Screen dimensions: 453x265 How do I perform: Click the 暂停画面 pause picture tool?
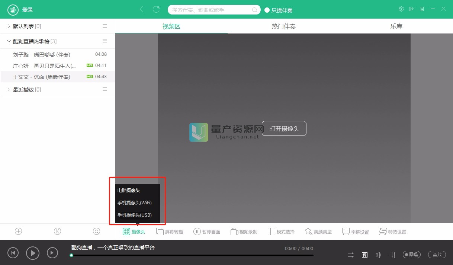207,232
